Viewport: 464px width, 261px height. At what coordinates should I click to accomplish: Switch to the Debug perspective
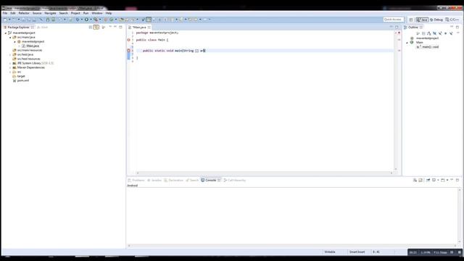[x=436, y=20]
